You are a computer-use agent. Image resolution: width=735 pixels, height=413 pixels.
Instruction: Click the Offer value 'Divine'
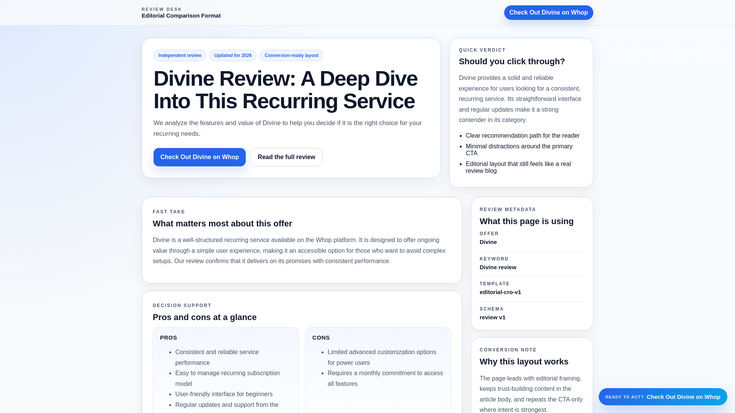point(488,242)
